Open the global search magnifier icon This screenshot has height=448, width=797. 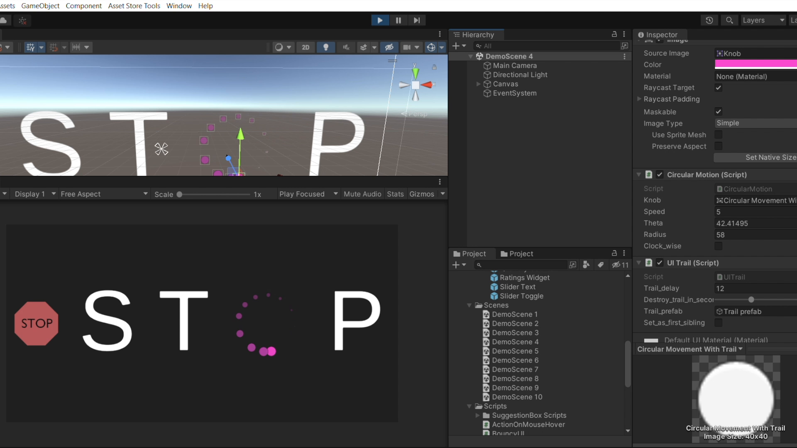click(x=729, y=20)
